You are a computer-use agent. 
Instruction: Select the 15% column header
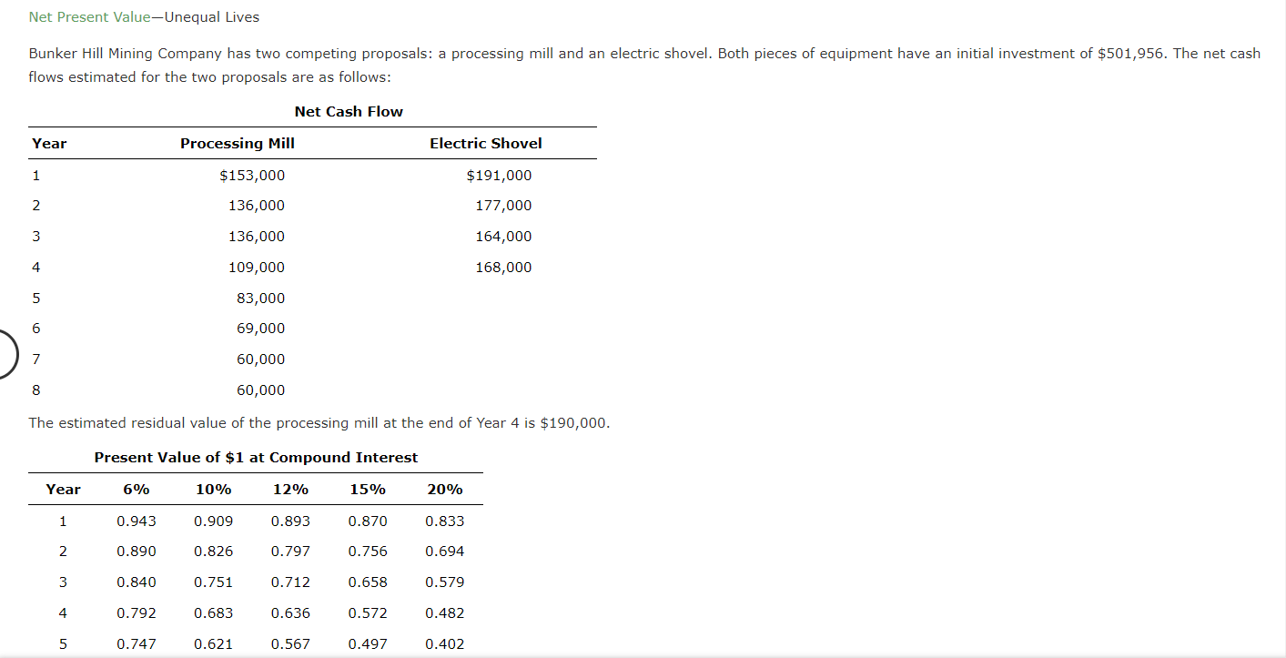click(368, 490)
